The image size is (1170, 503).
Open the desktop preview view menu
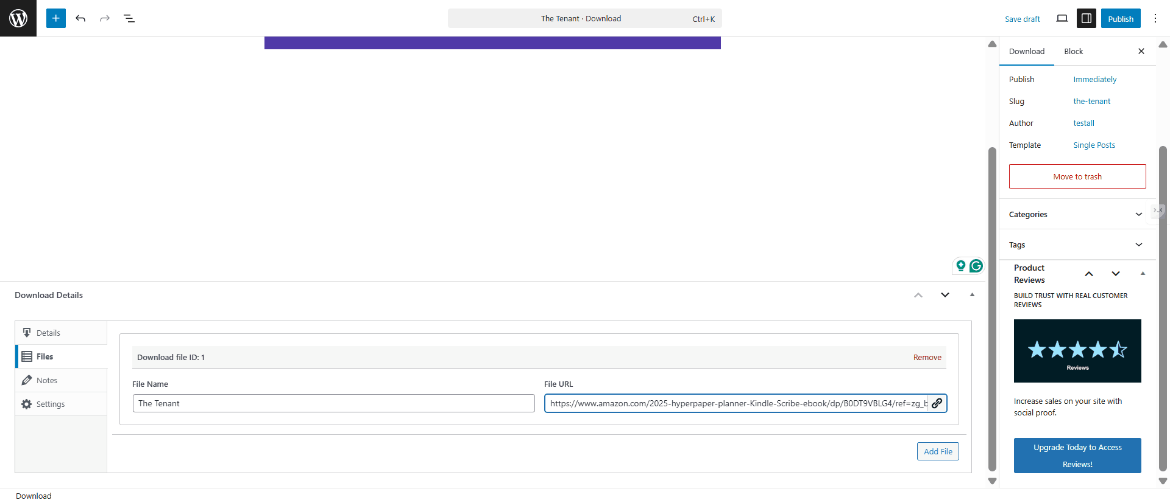[x=1062, y=18]
